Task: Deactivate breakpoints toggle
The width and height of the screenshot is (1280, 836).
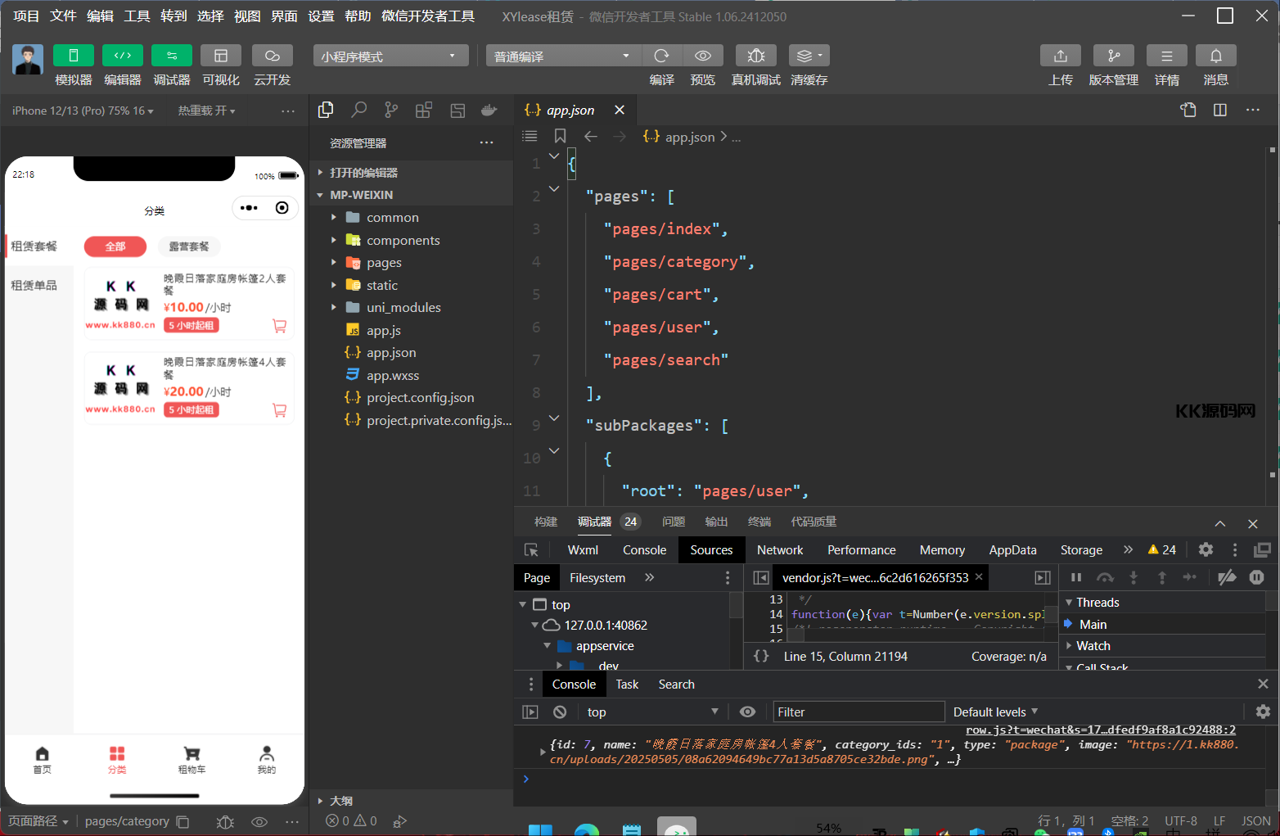Action: click(1227, 577)
